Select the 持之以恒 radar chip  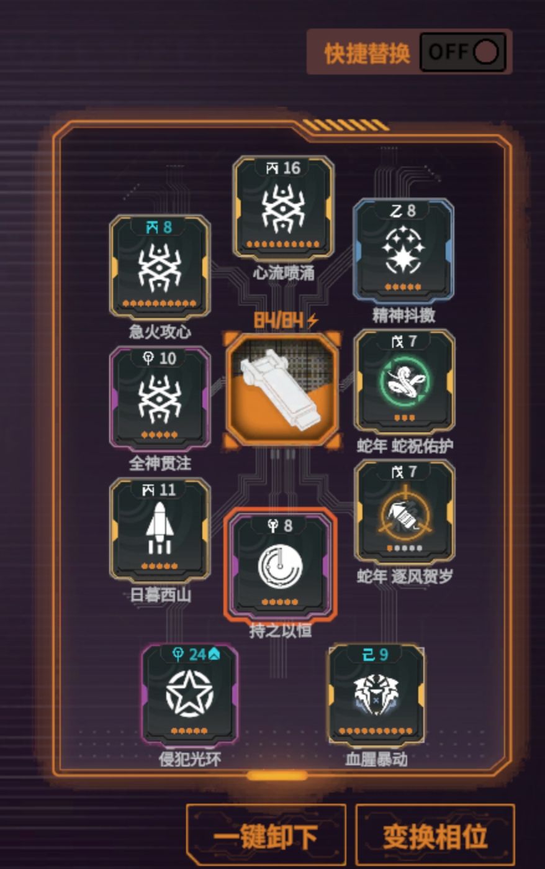click(281, 565)
